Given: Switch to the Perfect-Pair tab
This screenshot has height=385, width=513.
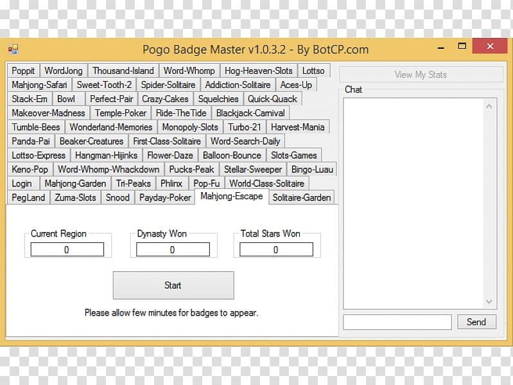Looking at the screenshot, I should [112, 99].
